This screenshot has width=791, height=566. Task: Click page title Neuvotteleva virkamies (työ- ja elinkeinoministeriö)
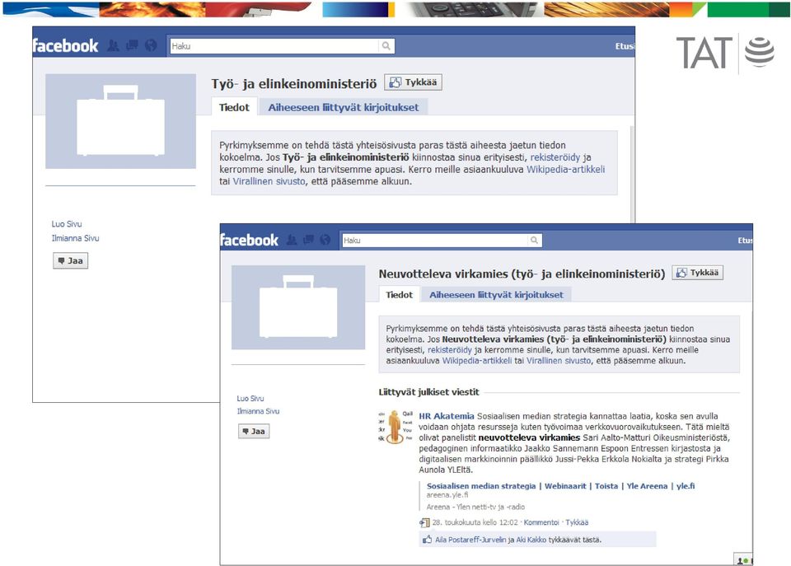tap(522, 274)
